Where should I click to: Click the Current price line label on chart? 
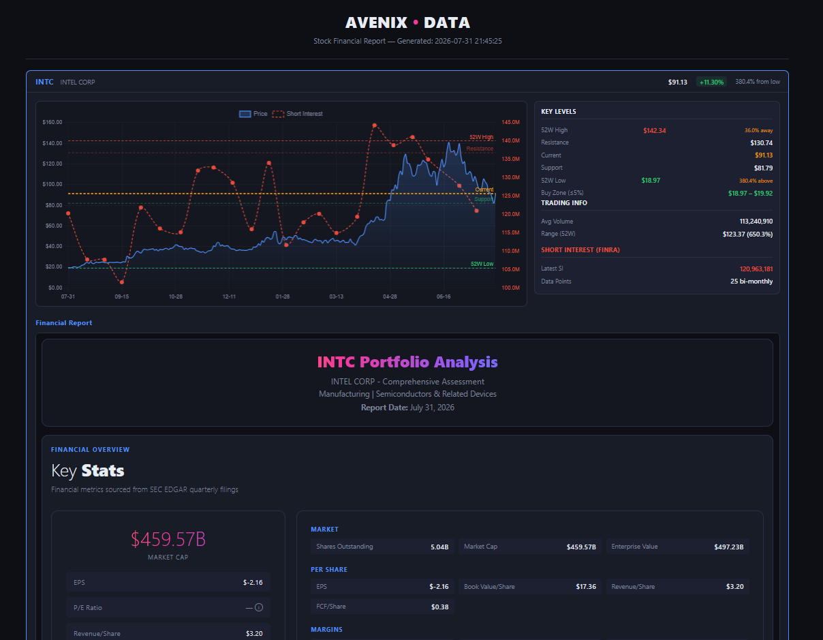[x=484, y=189]
